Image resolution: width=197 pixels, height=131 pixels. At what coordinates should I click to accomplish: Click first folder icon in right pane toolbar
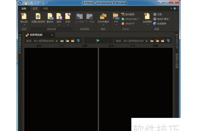152,41
